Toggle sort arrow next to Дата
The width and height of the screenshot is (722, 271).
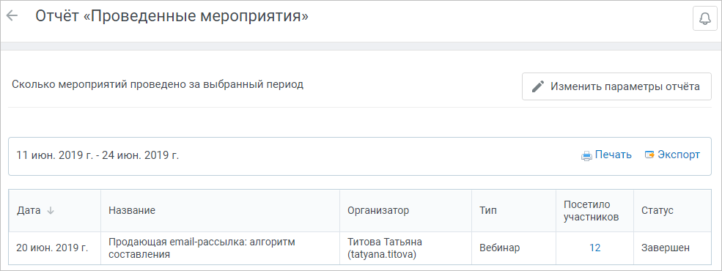click(51, 211)
